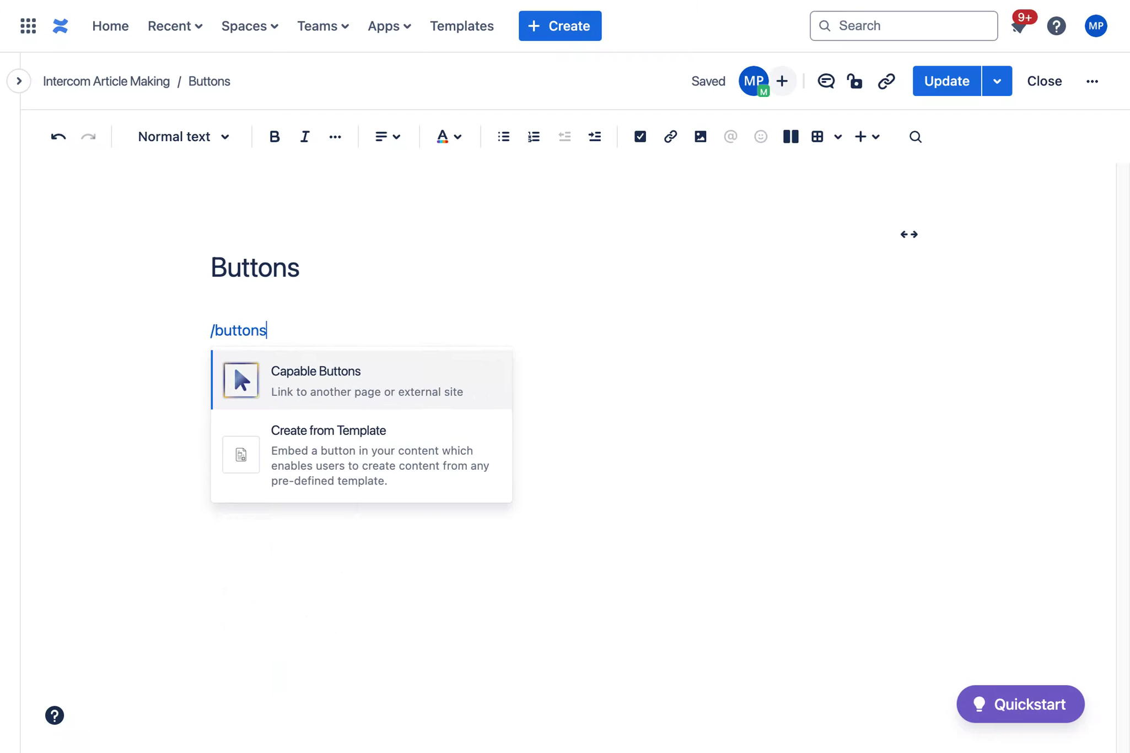Click the Confluence logo
The width and height of the screenshot is (1130, 753).
pyautogui.click(x=61, y=26)
